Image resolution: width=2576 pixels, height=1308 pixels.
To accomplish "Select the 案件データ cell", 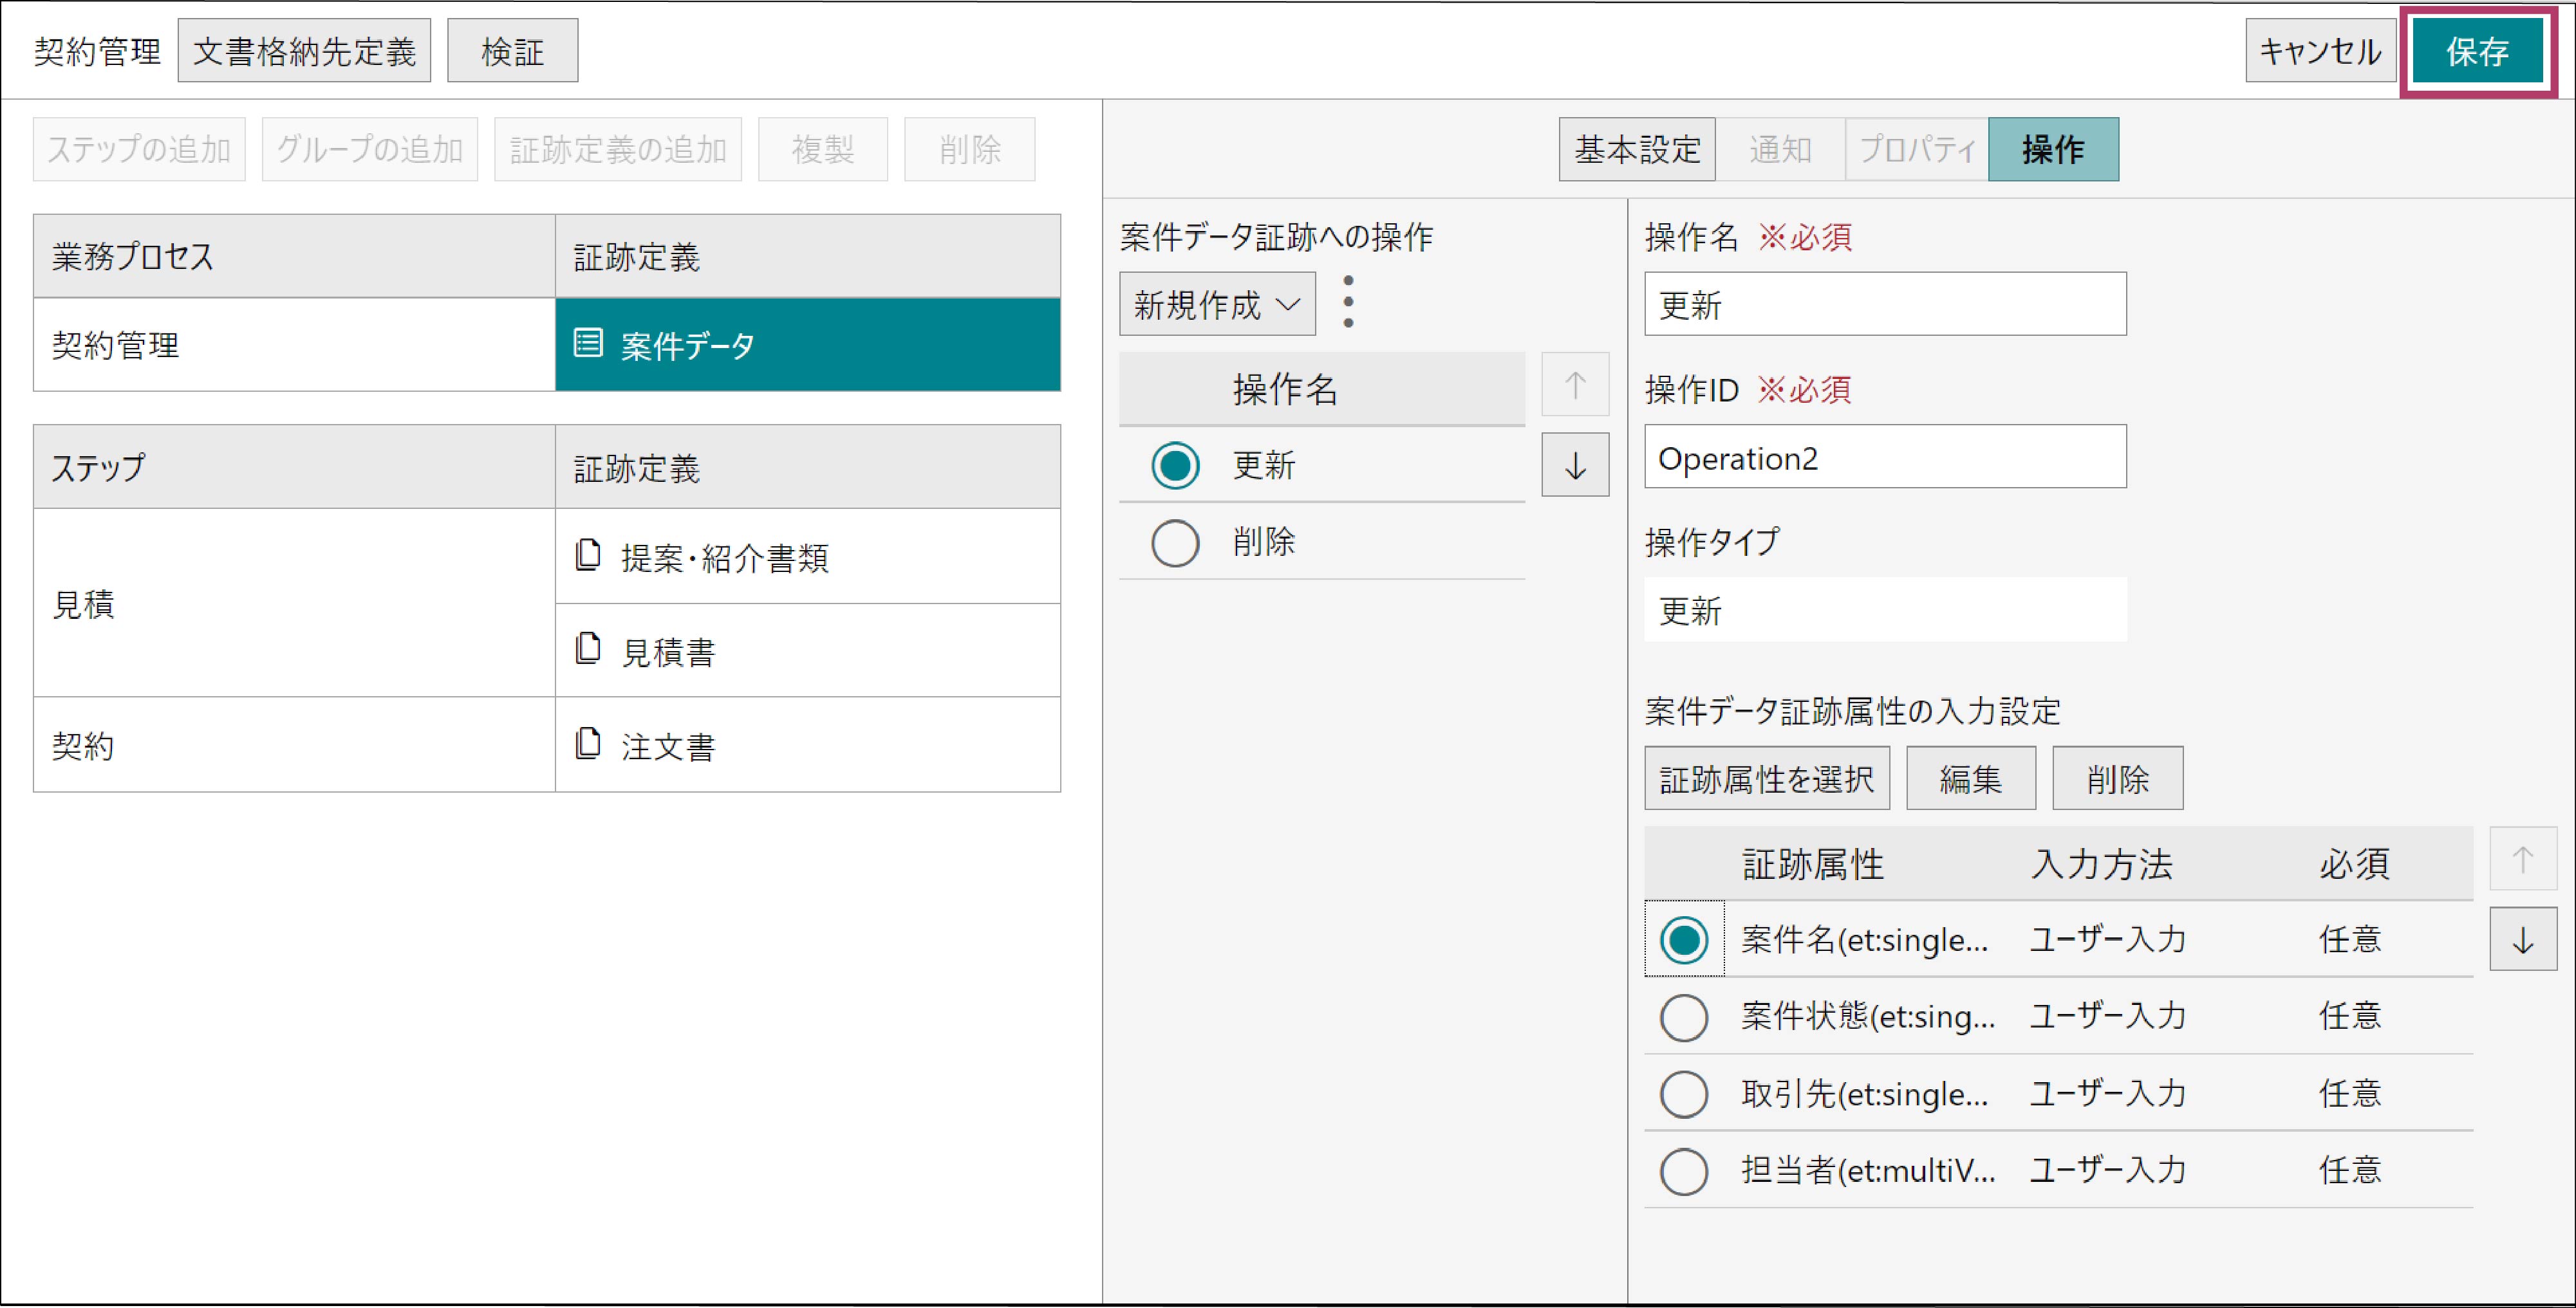I will (808, 345).
